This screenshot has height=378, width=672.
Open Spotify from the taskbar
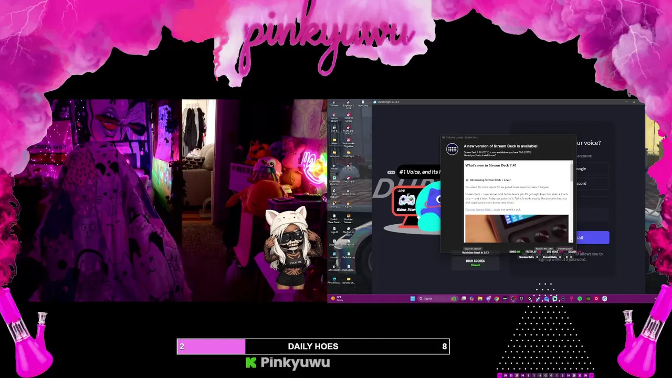580,299
